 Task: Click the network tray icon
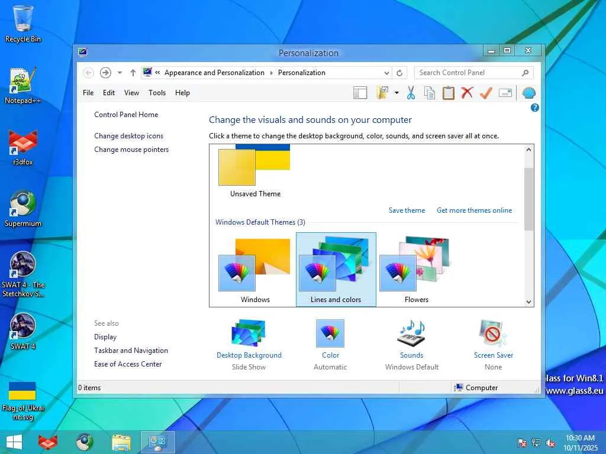point(536,442)
